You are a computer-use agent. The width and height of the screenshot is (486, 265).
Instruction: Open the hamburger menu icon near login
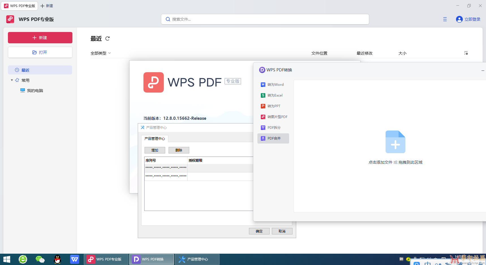coord(445,19)
